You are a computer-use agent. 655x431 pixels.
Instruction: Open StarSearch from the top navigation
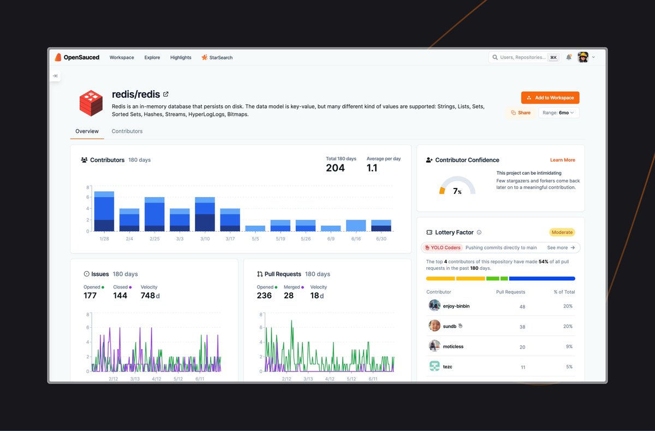click(x=217, y=57)
